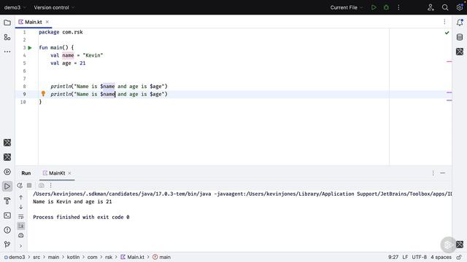This screenshot has width=467, height=262.
Task: Open the Services tool window icon
Action: pos(7,172)
